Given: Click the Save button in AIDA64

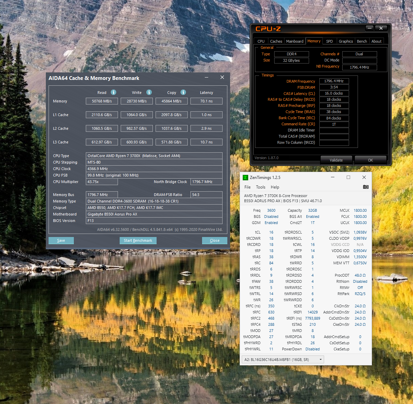Looking at the screenshot, I should click(61, 240).
